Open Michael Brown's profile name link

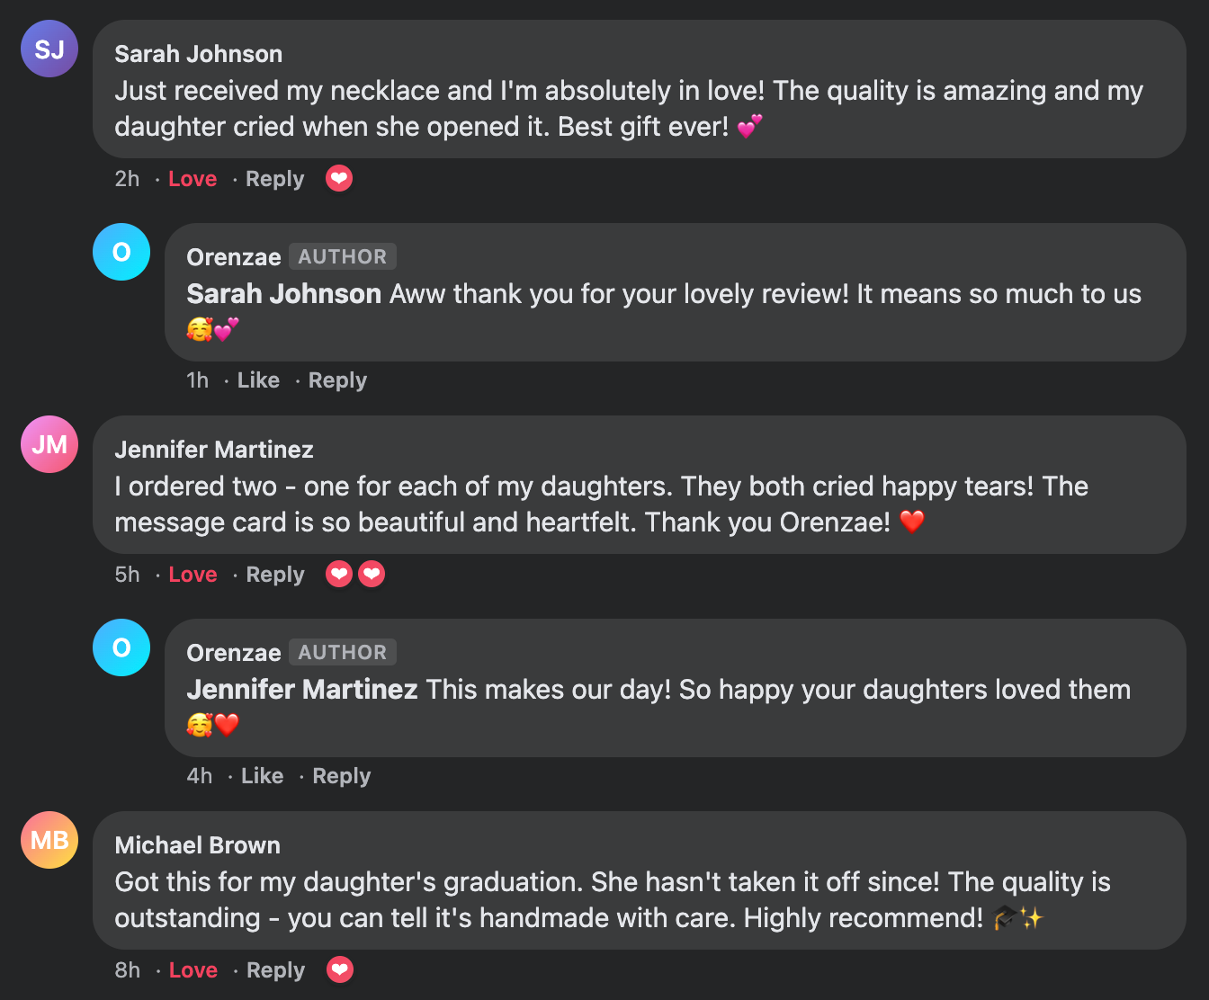pos(198,845)
